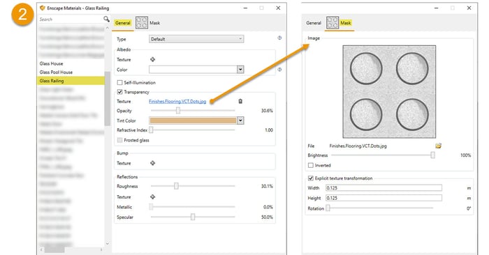The image size is (489, 255).
Task: Click the search magnifier icon
Action: pyautogui.click(x=106, y=20)
